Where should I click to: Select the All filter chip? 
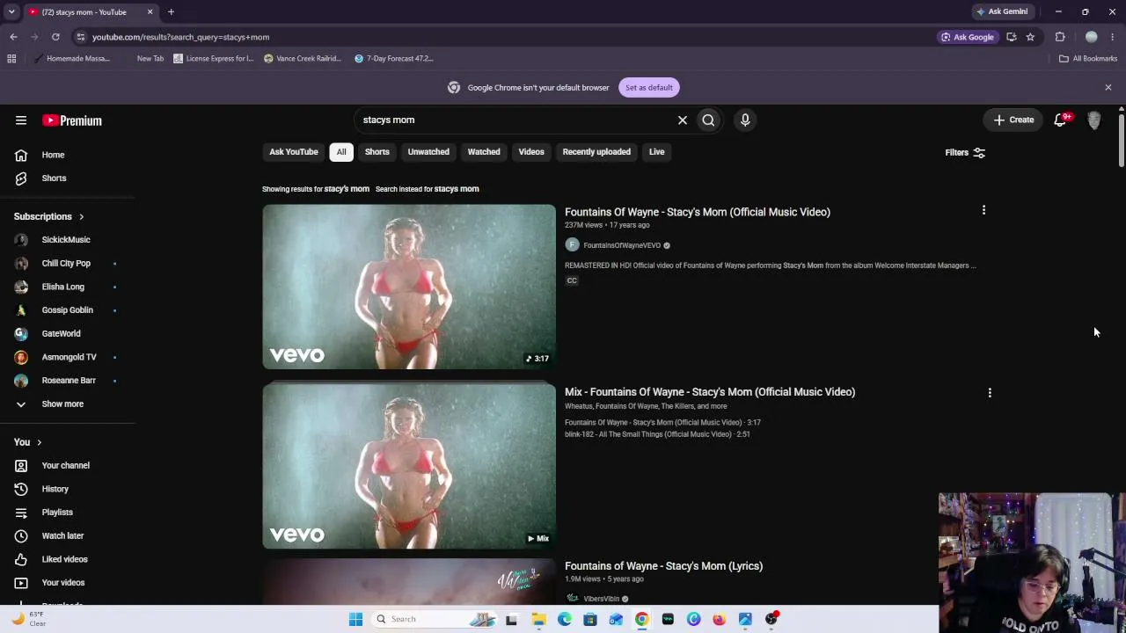(x=341, y=152)
